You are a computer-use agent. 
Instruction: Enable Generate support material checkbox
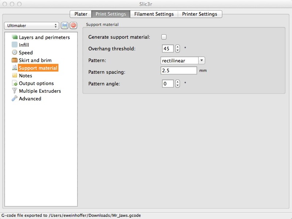[x=164, y=37]
